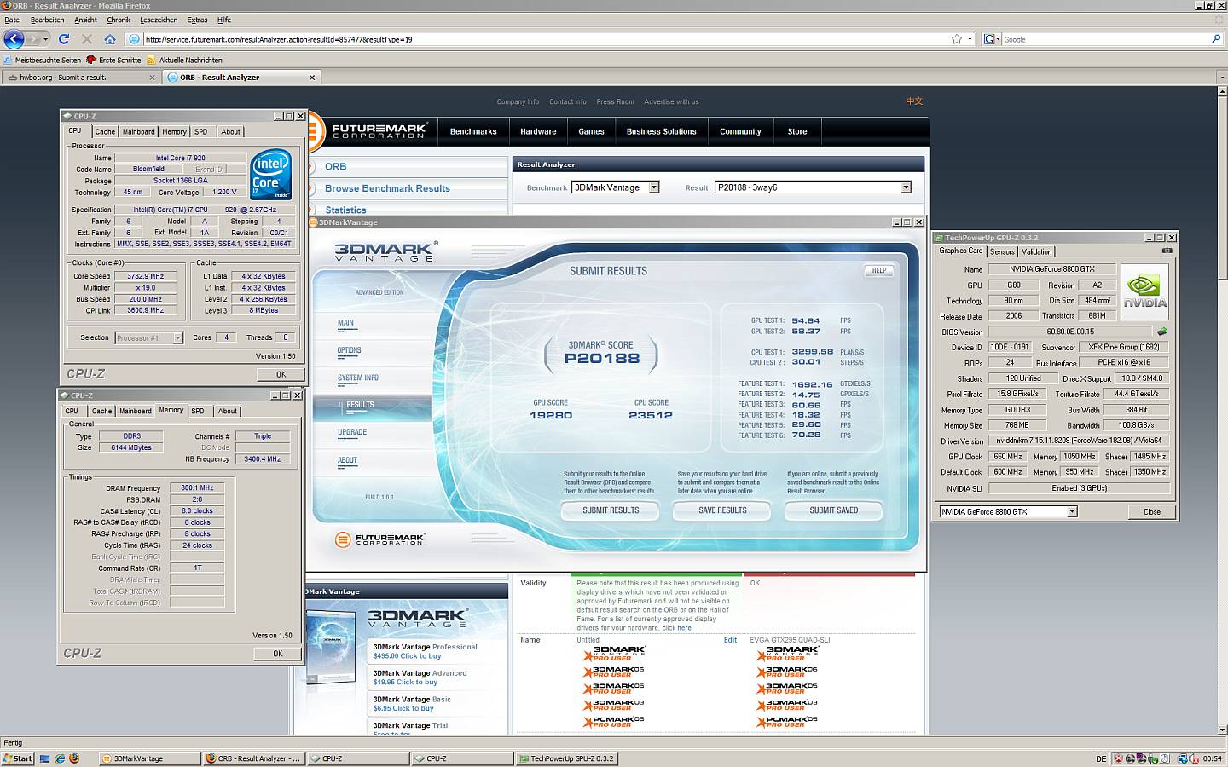
Task: Open Erste Schritte bookmark
Action: 114,60
